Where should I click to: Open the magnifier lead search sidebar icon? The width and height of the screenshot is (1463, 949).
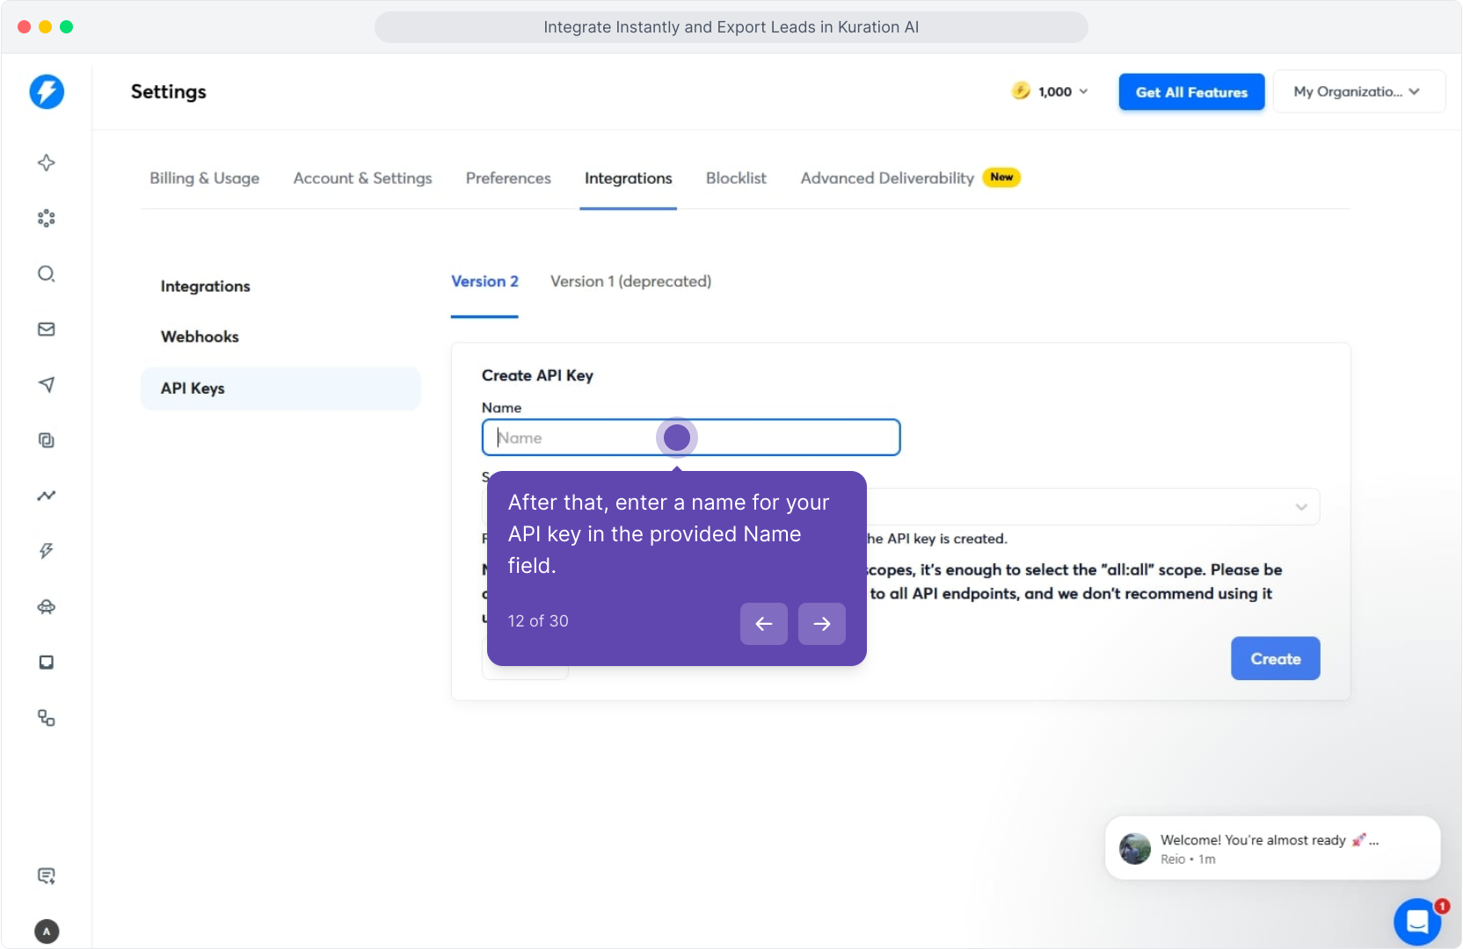pyautogui.click(x=47, y=273)
